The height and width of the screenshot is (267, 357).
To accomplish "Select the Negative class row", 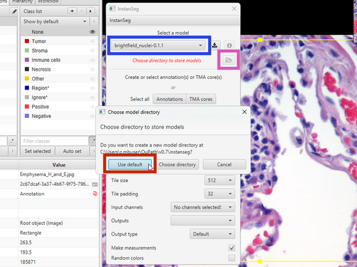I will 59,116.
